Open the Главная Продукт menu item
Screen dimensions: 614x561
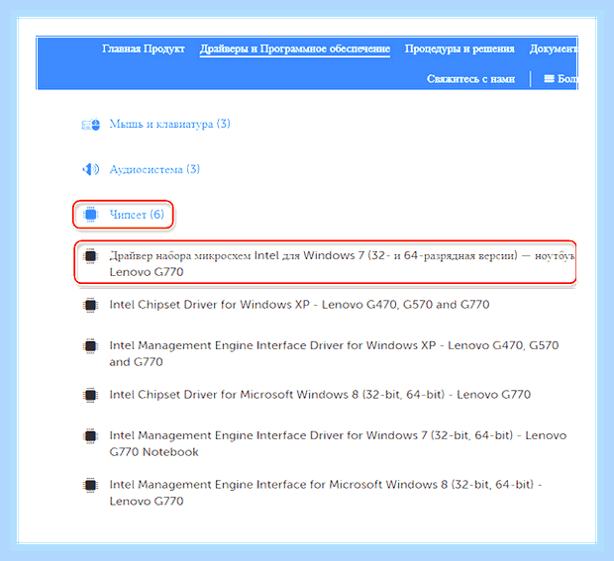pyautogui.click(x=144, y=48)
